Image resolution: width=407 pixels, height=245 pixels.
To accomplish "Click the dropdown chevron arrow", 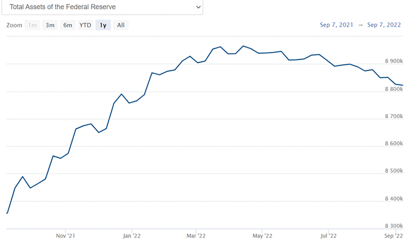I will [198, 7].
